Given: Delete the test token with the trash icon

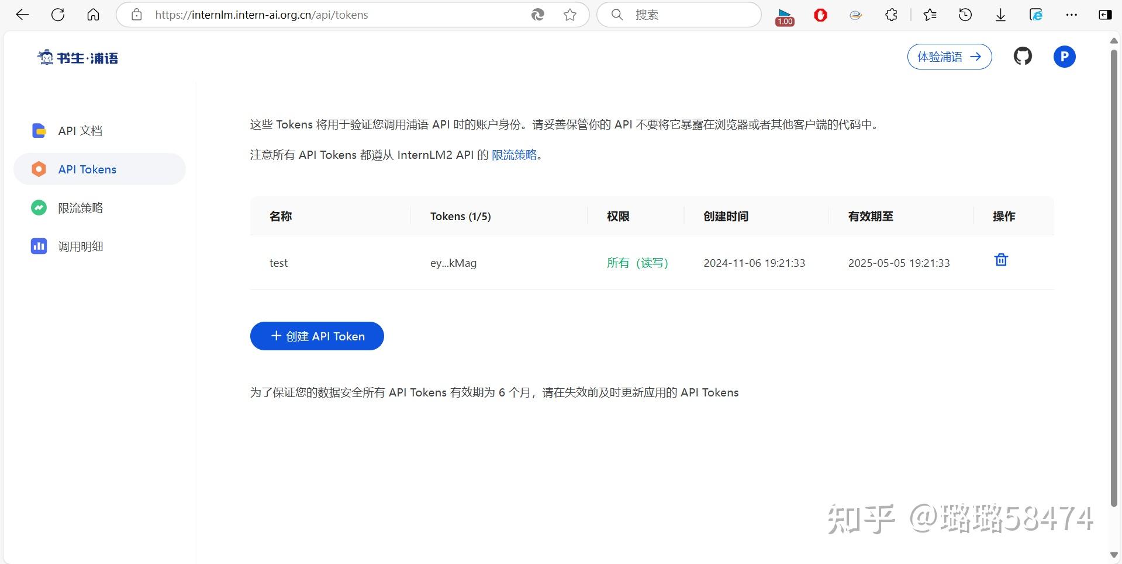Looking at the screenshot, I should click(1001, 260).
